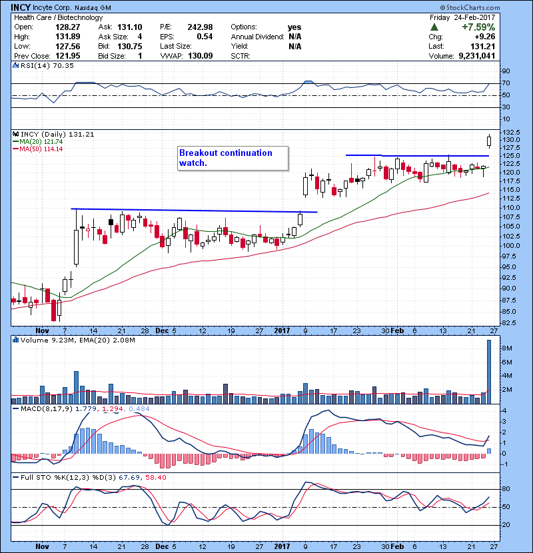Click the green up-triangle next to +7.59%
The image size is (533, 553).
(434, 27)
